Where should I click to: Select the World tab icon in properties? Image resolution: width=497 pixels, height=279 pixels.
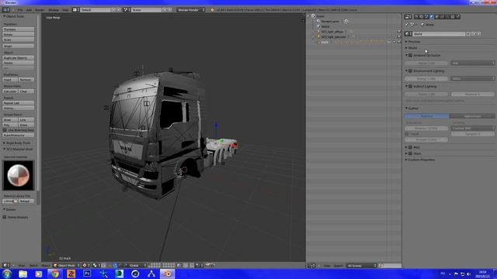tap(432, 17)
